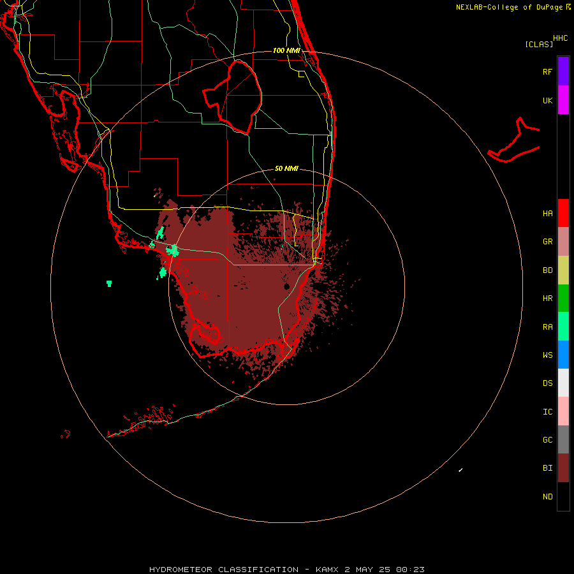Click the HA legend label
The height and width of the screenshot is (574, 574).
click(547, 214)
